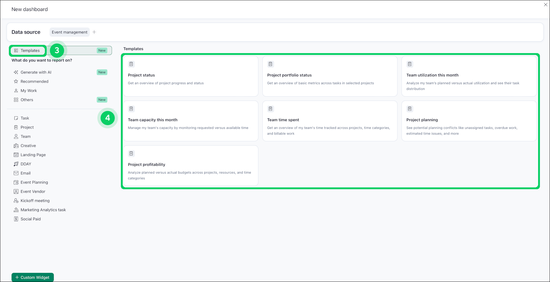The width and height of the screenshot is (550, 282).
Task: Click the Recommended star icon
Action: [x=16, y=81]
